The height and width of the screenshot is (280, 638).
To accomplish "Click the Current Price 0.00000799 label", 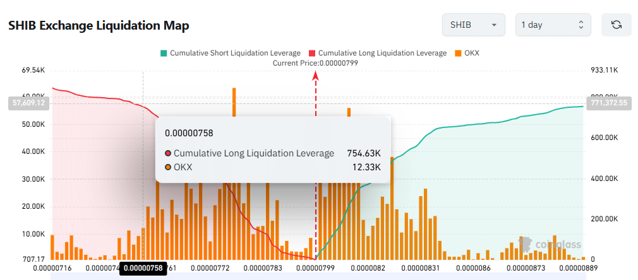I will click(x=315, y=62).
